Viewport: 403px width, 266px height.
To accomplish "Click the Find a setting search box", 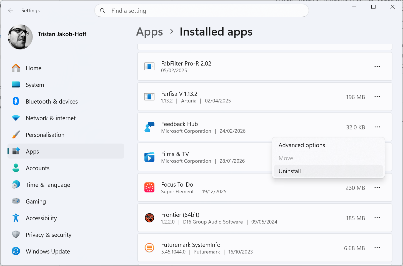I will 206,11.
